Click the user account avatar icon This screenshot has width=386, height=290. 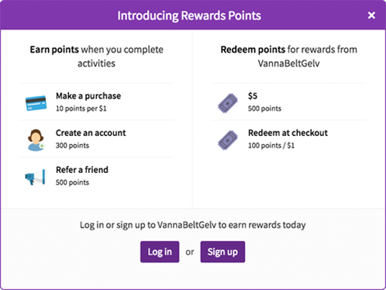tap(36, 140)
